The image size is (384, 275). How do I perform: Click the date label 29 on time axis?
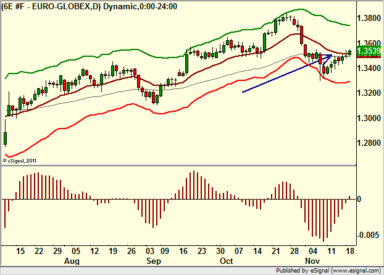[x=57, y=252]
